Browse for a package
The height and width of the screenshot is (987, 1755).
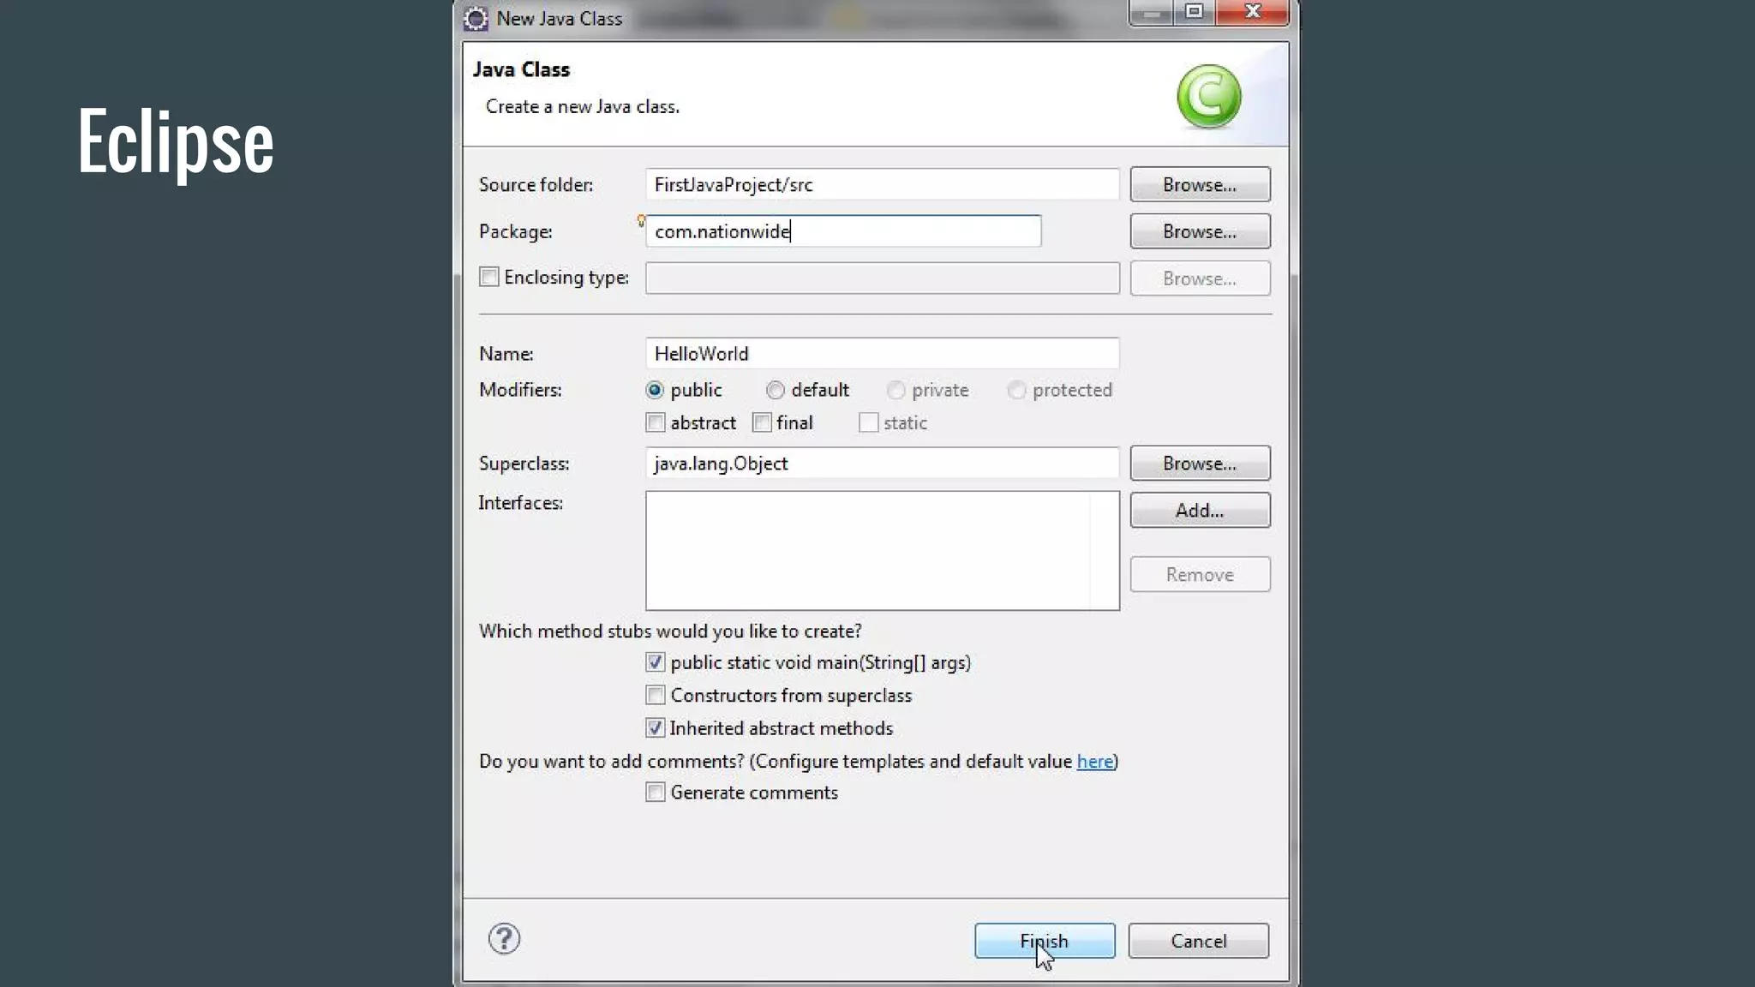tap(1199, 231)
